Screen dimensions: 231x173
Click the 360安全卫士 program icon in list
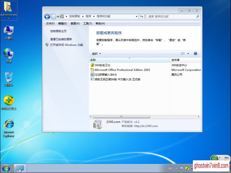pyautogui.click(x=92, y=65)
